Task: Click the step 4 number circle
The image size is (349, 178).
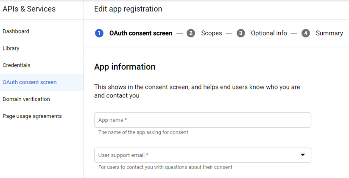Action: tap(306, 33)
